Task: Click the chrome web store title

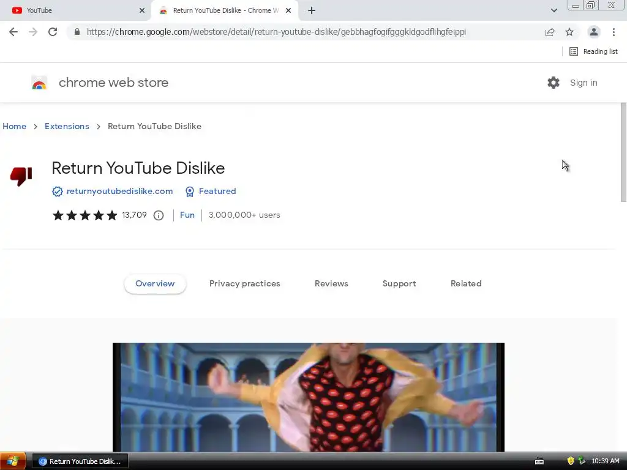Action: [x=113, y=83]
